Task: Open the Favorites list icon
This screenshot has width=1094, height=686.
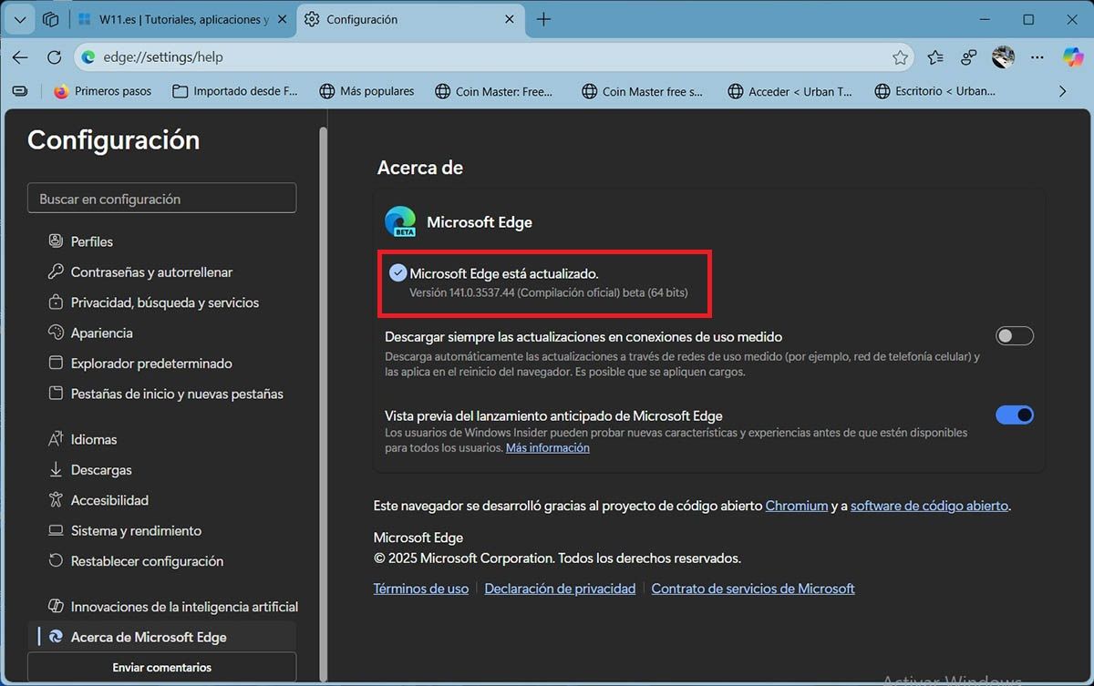Action: pyautogui.click(x=935, y=57)
